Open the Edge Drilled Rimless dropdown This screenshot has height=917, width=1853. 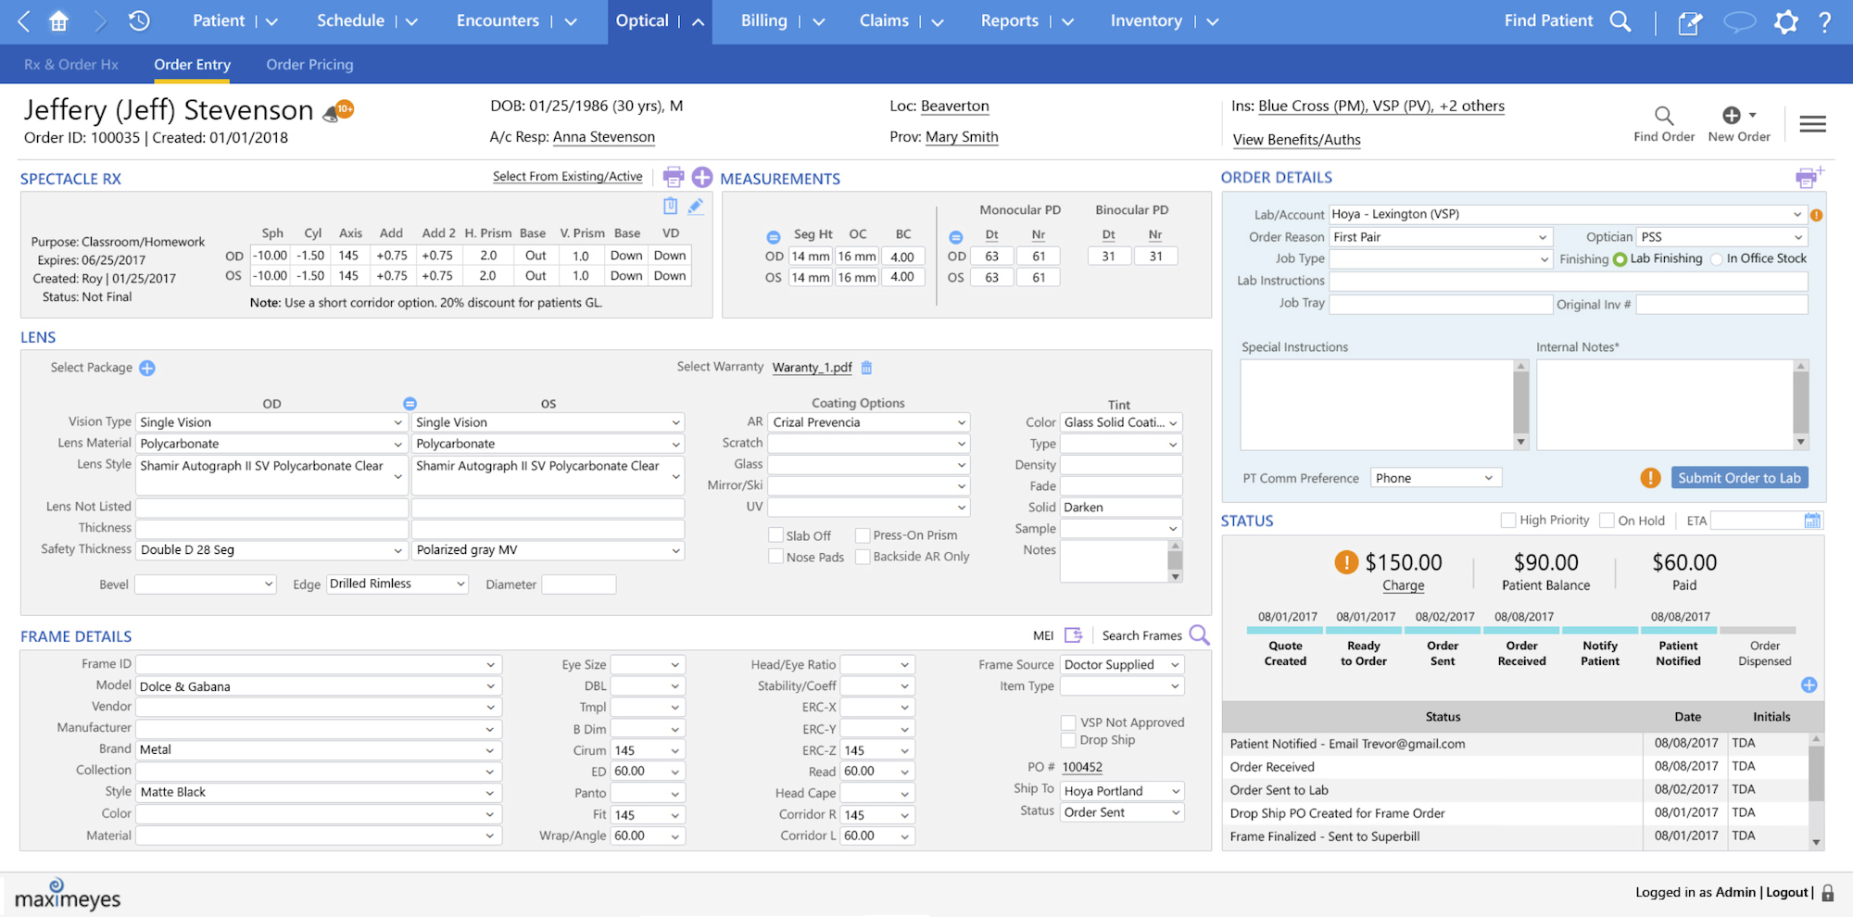pyautogui.click(x=397, y=584)
